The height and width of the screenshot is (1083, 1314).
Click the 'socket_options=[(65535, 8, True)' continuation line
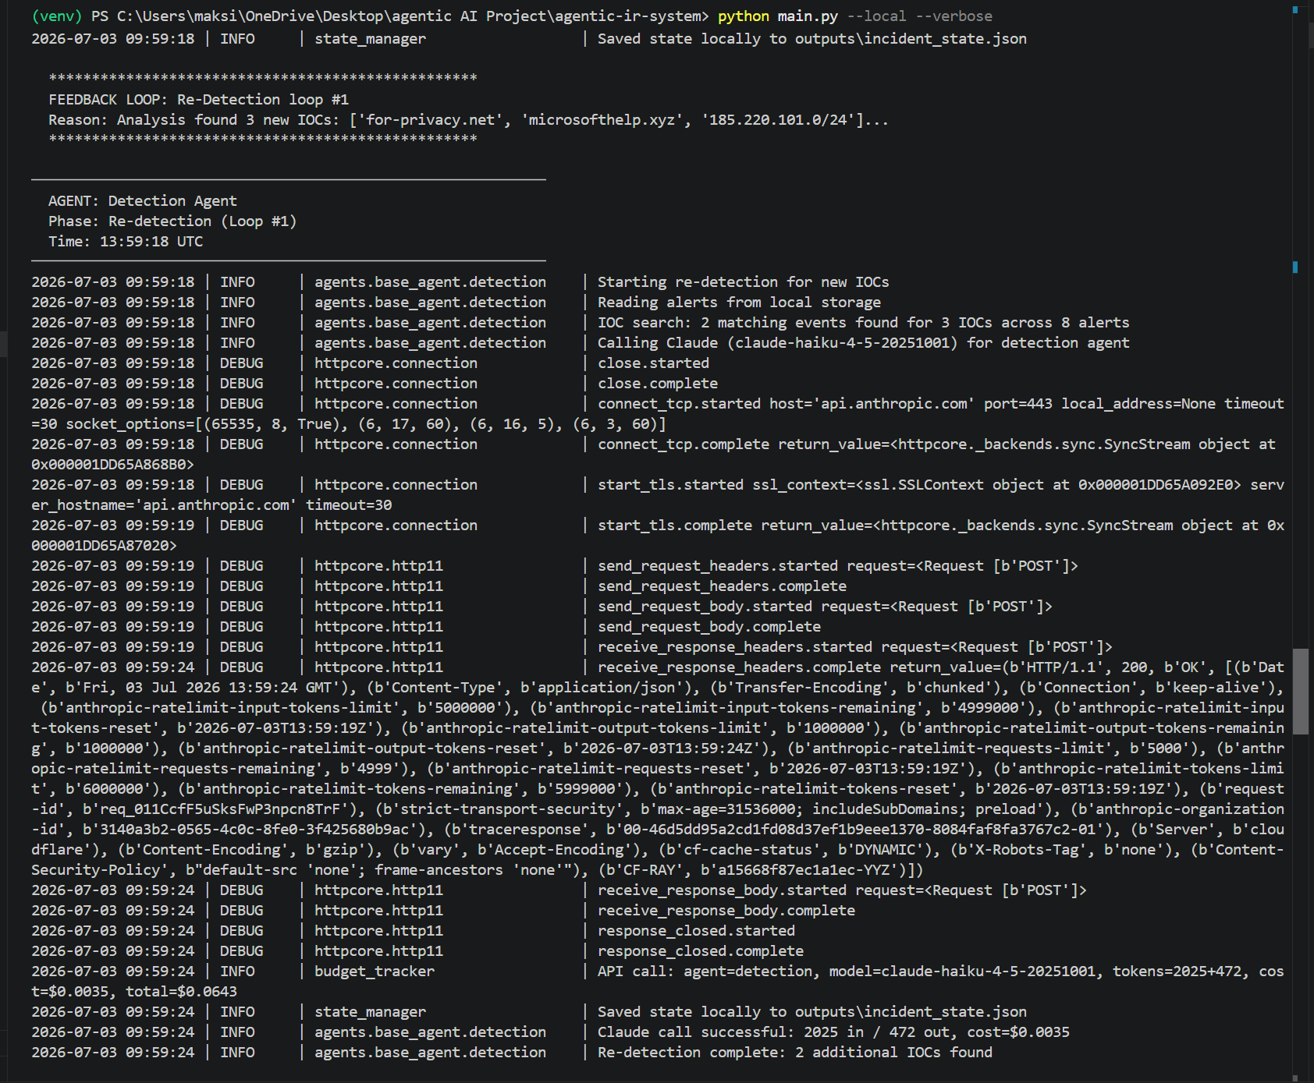pos(349,424)
